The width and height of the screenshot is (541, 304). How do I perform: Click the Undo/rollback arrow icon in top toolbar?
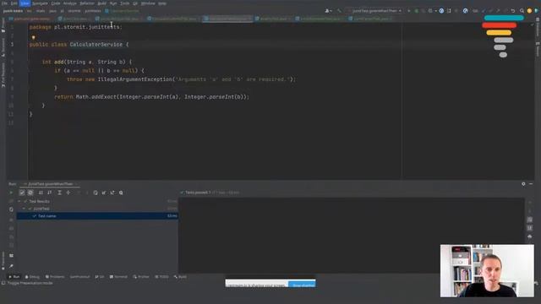click(513, 11)
